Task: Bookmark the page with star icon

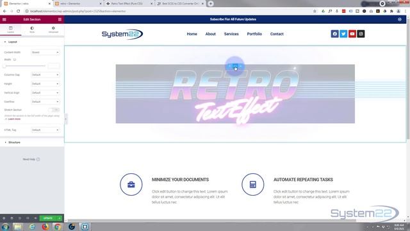Action: 315,12
